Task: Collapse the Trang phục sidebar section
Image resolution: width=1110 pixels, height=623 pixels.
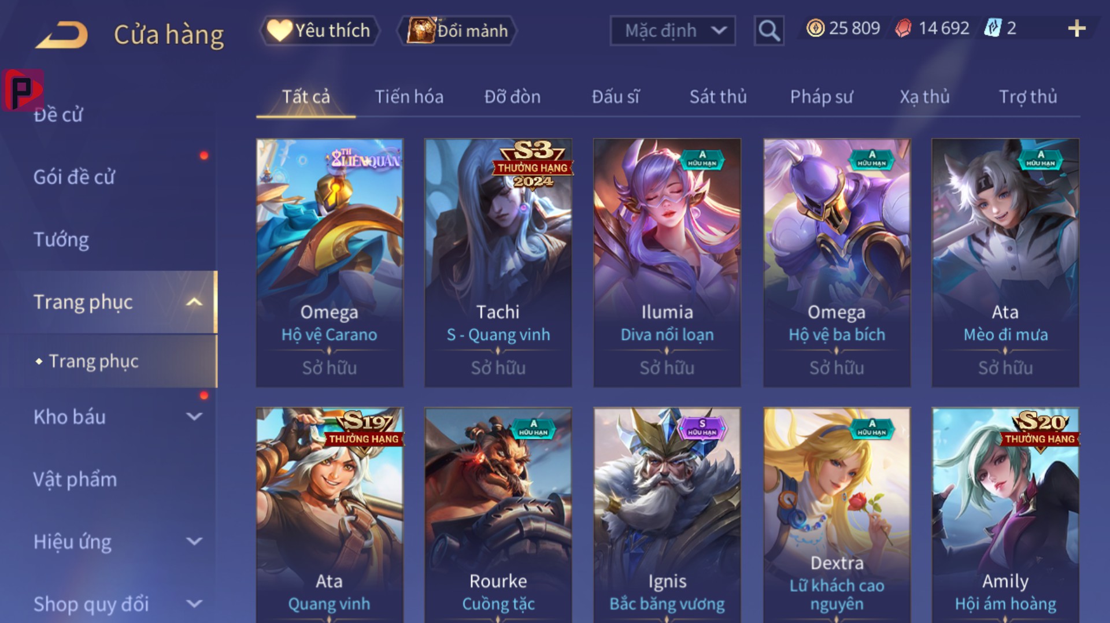Action: pyautogui.click(x=195, y=302)
